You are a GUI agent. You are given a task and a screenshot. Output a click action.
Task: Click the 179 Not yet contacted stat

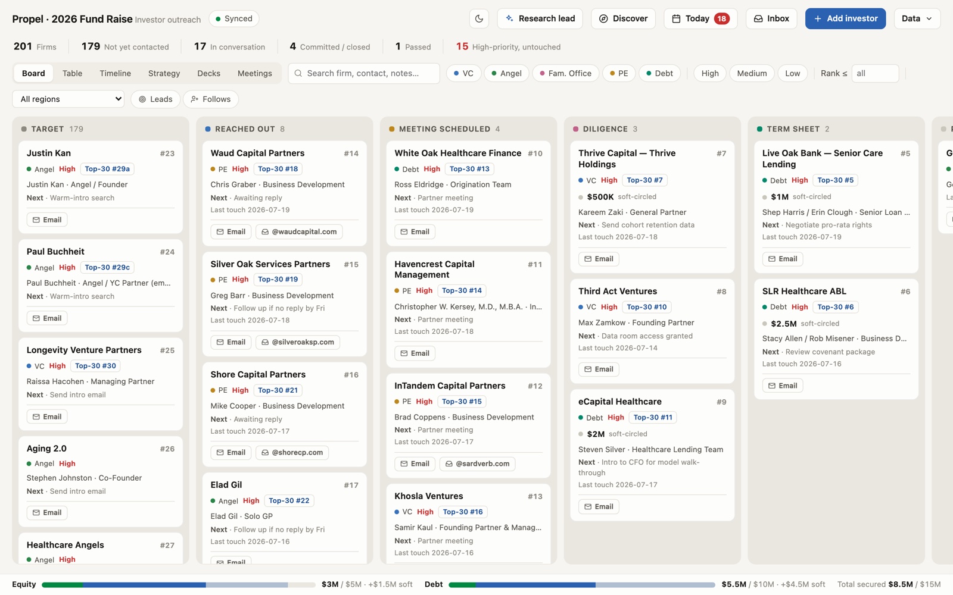click(125, 46)
